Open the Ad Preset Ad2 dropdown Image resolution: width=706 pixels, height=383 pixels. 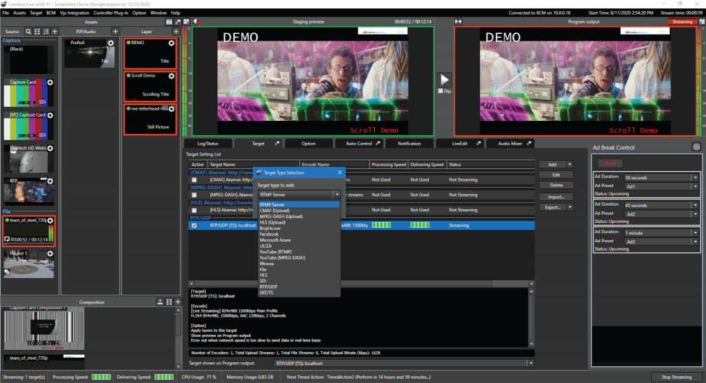coord(695,213)
